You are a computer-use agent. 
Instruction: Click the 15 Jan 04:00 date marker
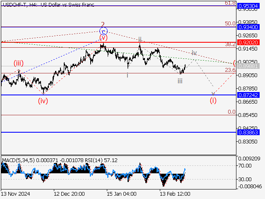[x=121, y=194]
